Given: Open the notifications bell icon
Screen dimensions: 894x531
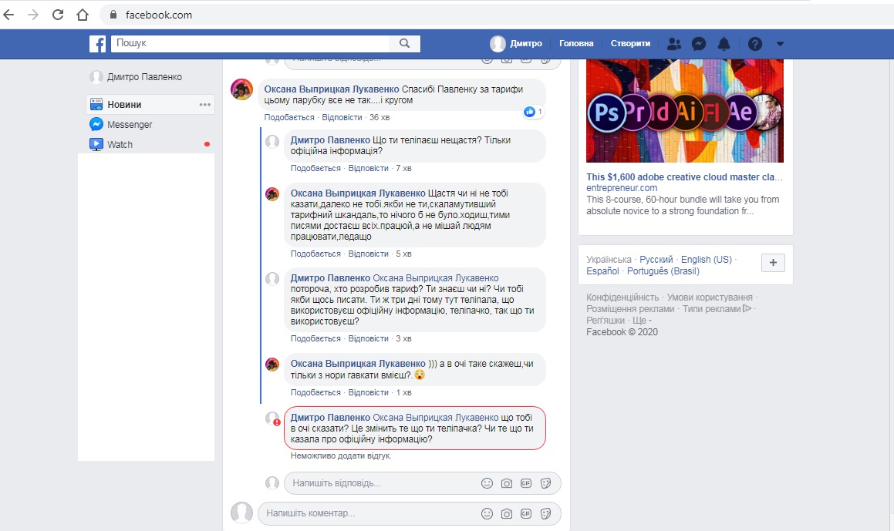Looking at the screenshot, I should (724, 44).
